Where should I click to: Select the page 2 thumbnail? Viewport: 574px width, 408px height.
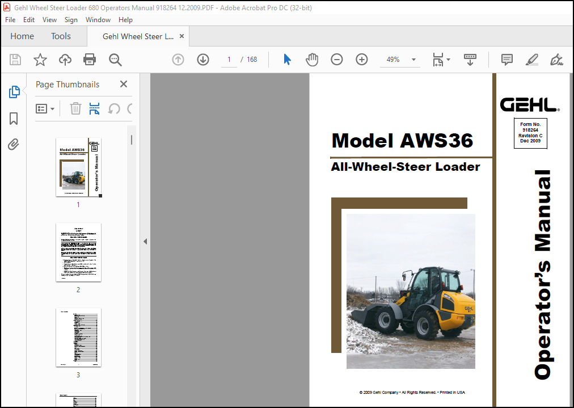(x=78, y=253)
